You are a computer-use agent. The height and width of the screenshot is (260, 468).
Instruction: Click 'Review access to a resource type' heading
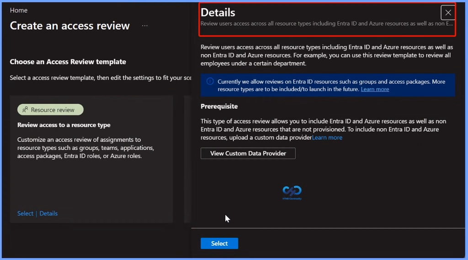tap(64, 125)
